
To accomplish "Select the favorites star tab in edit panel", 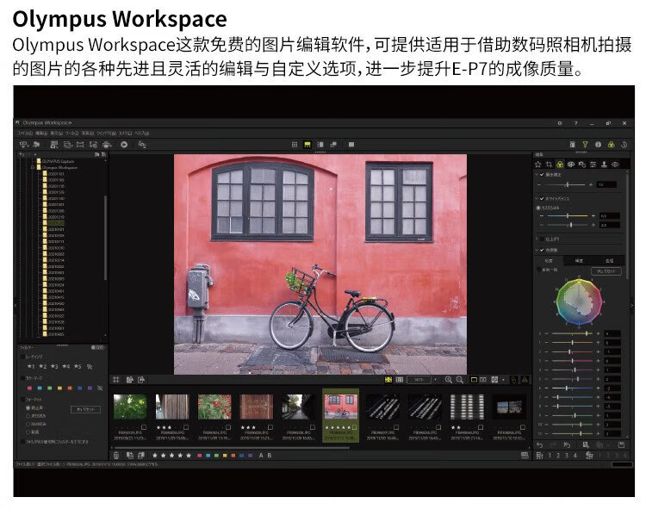I will 538,164.
